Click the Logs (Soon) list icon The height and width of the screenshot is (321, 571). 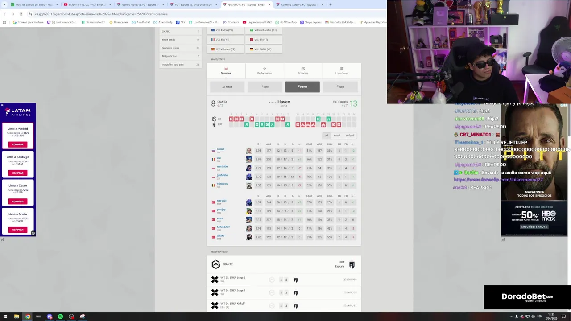[342, 69]
